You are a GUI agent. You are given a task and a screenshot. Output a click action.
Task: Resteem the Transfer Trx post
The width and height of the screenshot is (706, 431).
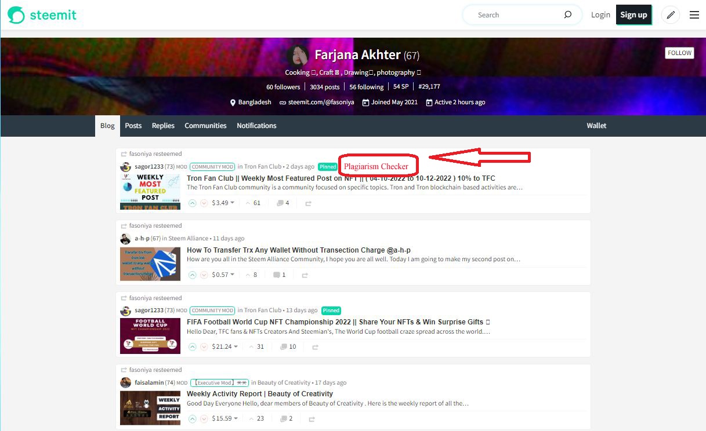pyautogui.click(x=305, y=275)
